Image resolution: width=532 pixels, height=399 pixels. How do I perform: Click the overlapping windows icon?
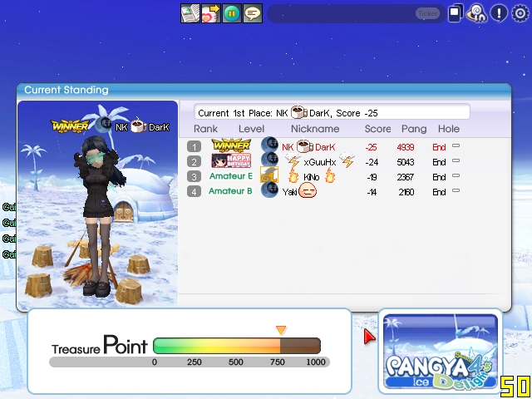tap(456, 13)
